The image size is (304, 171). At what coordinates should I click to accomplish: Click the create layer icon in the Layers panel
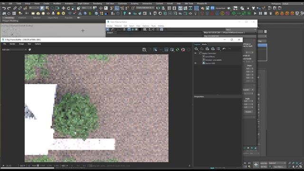click(x=196, y=48)
